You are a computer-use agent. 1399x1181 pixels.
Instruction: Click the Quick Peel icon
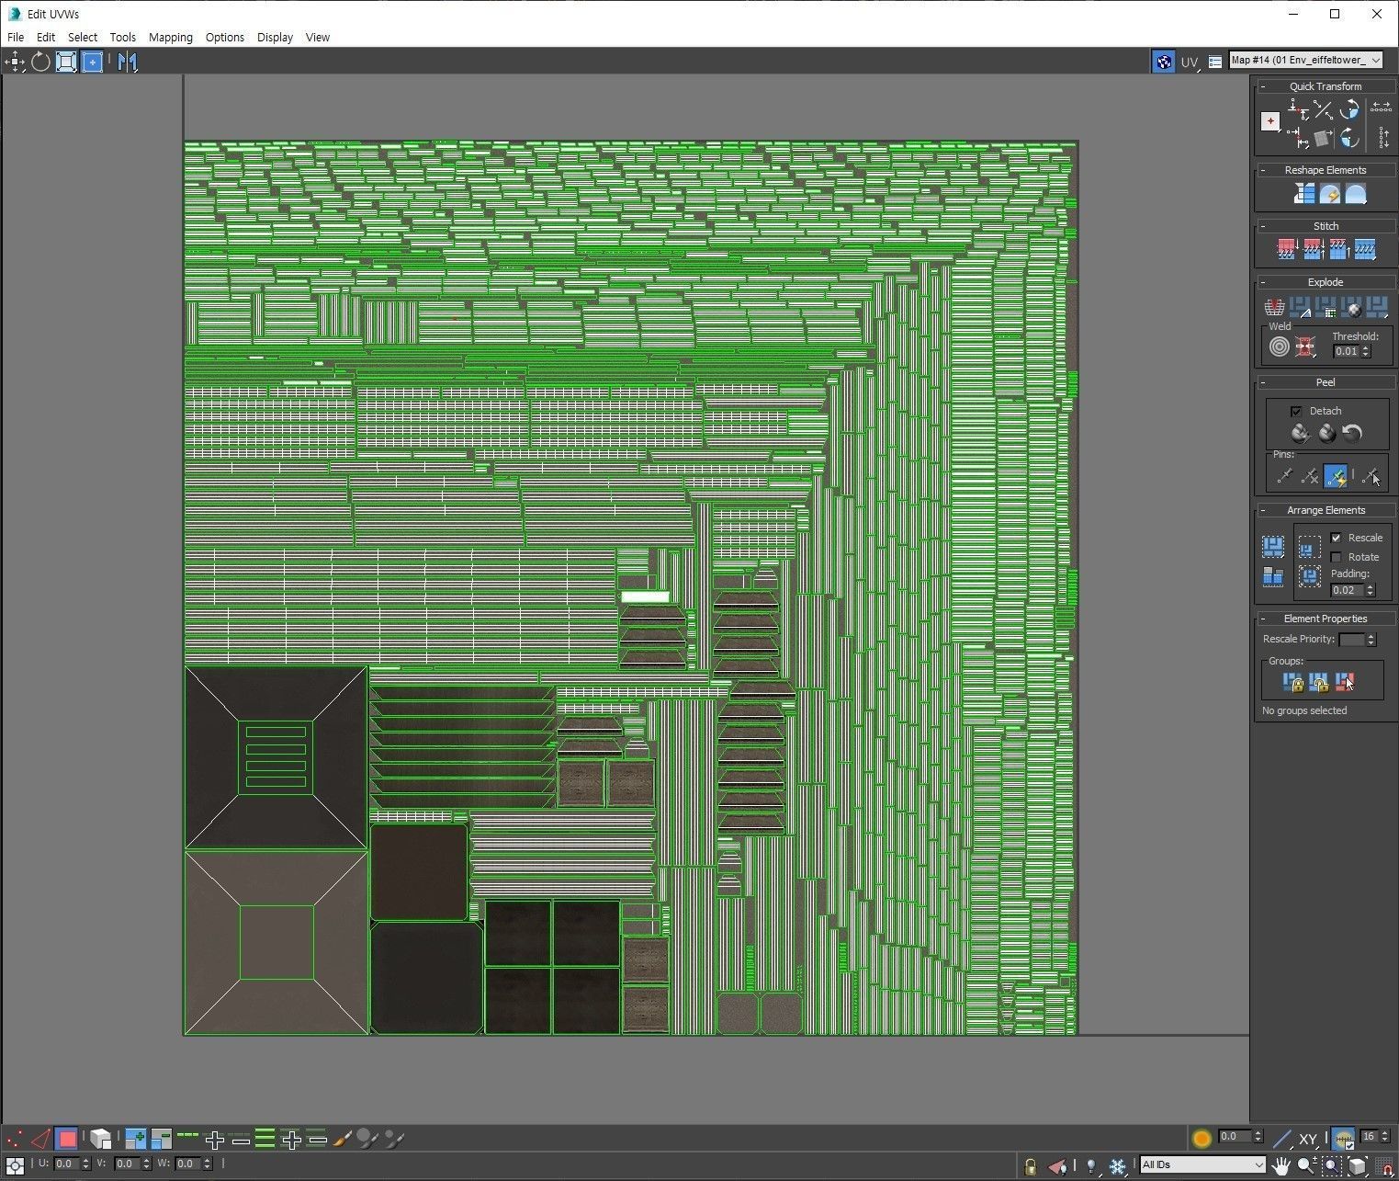(x=1299, y=433)
